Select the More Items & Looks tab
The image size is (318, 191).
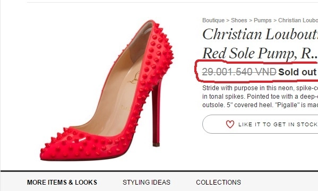click(x=62, y=183)
